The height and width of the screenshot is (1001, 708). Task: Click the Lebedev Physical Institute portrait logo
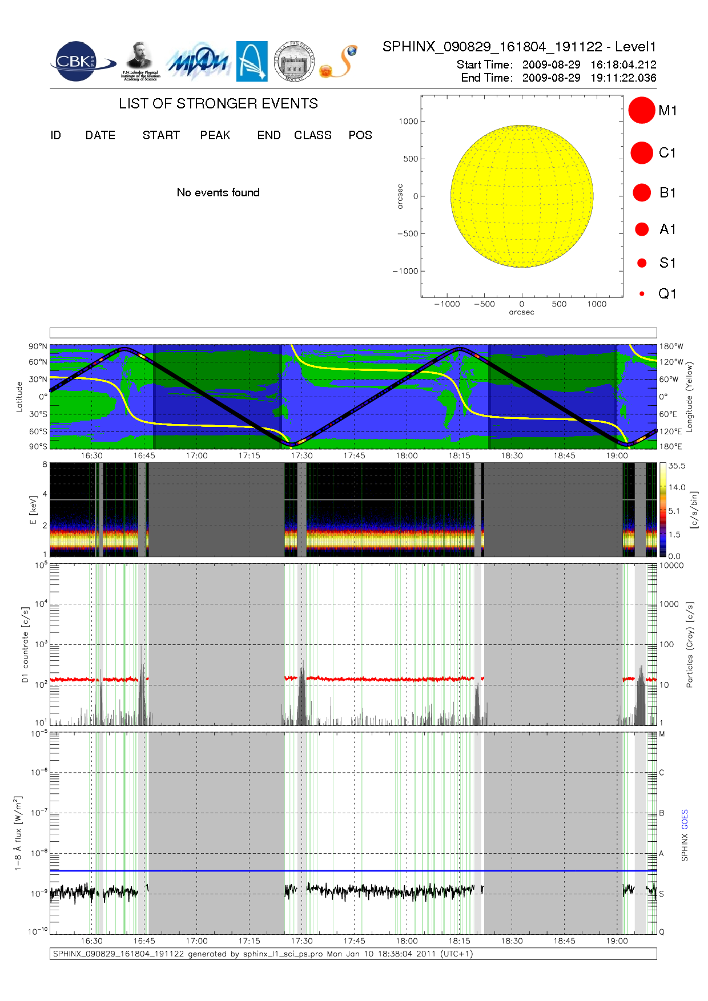pos(140,62)
